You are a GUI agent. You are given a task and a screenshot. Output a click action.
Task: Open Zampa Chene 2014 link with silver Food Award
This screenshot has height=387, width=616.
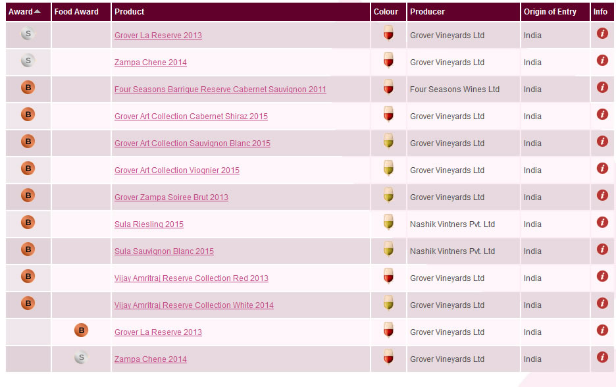click(151, 359)
